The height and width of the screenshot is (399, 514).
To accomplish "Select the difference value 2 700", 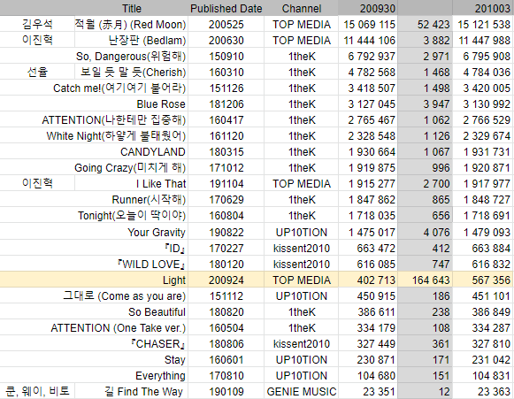I will click(x=436, y=184).
